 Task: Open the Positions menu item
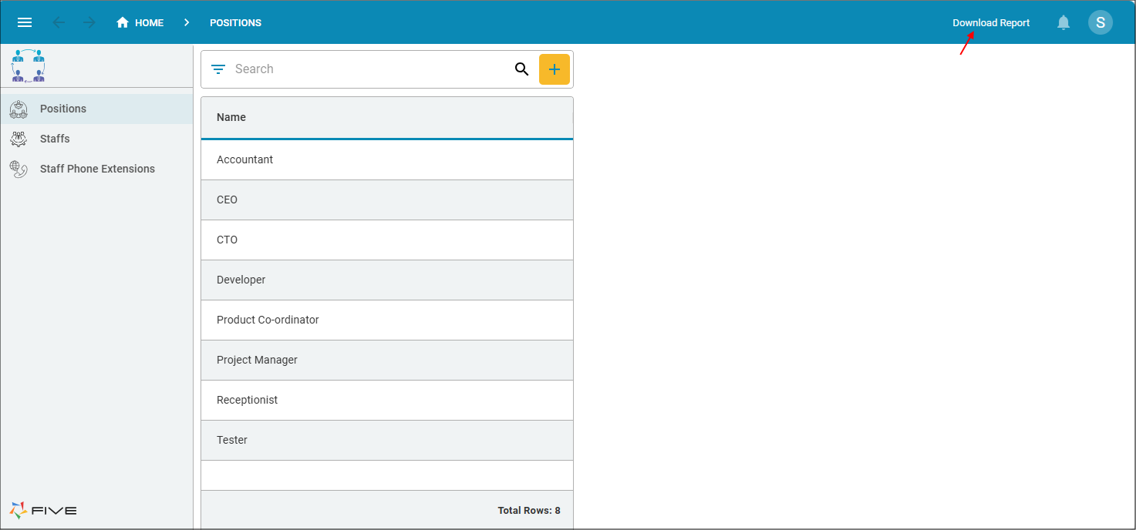pos(63,109)
